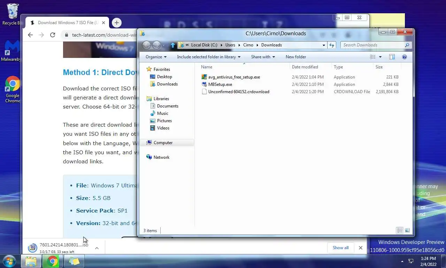Sort by the Name column header
Screen dimensions: 446x268
pos(244,67)
